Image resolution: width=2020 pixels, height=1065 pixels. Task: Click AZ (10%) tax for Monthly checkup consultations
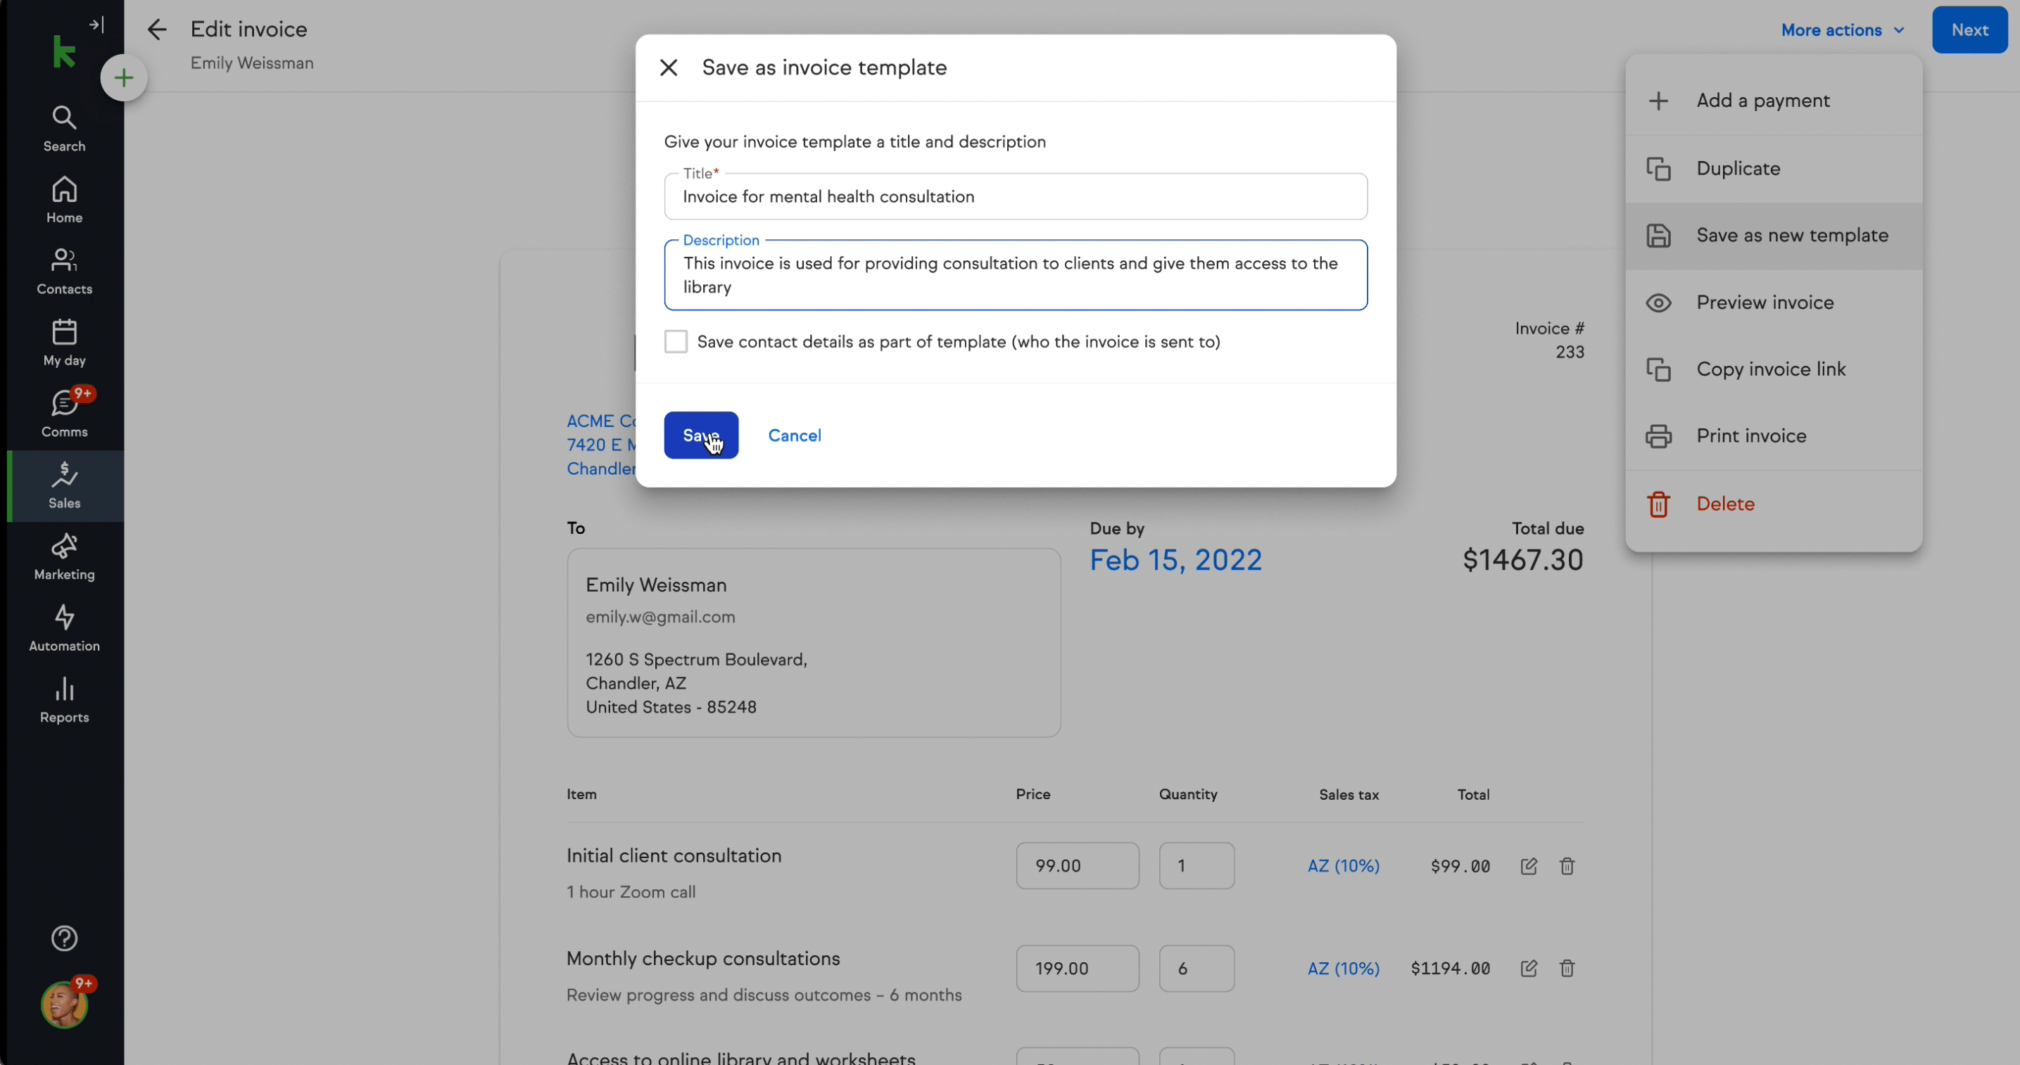pos(1344,969)
